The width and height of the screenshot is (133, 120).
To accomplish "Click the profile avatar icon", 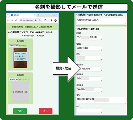I will pos(56,20).
